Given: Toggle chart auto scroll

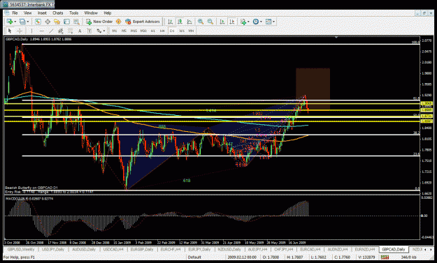Looking at the screenshot, I should click(222, 22).
